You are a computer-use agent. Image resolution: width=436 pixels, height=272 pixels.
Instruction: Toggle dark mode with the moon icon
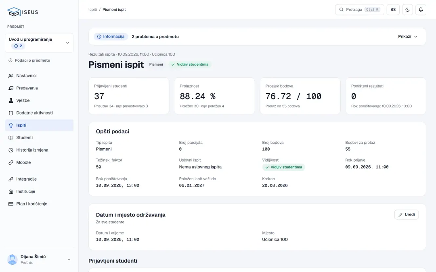click(x=407, y=10)
